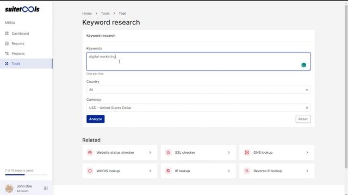Click inside the Keywords text area
Image resolution: width=348 pixels, height=195 pixels.
tap(198, 61)
